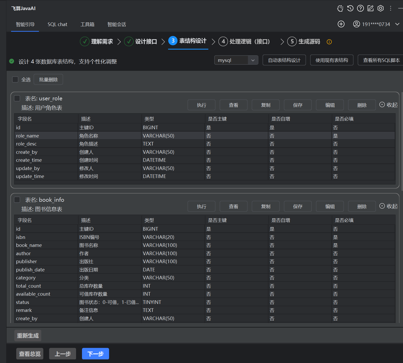Click the AI head icon in title bar

[340, 9]
